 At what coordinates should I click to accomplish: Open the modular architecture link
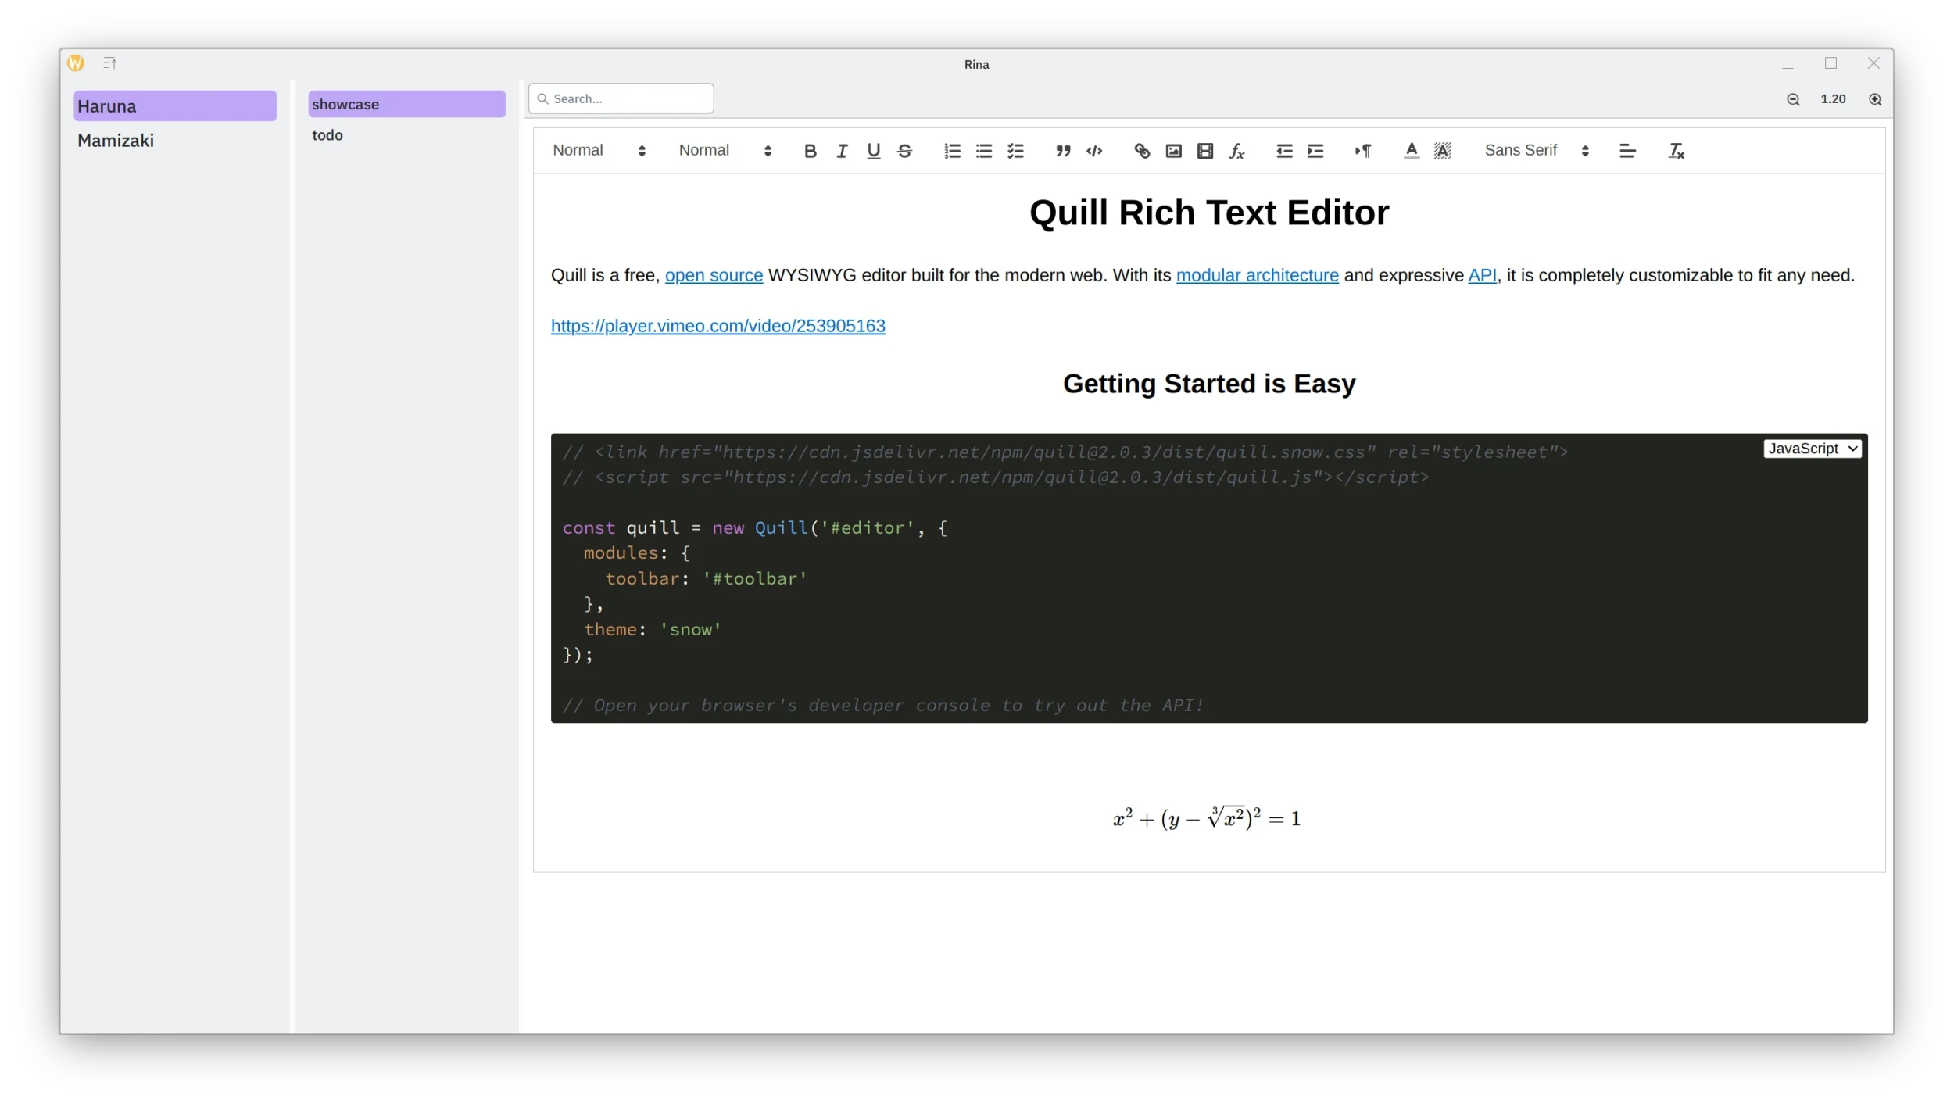1257,275
